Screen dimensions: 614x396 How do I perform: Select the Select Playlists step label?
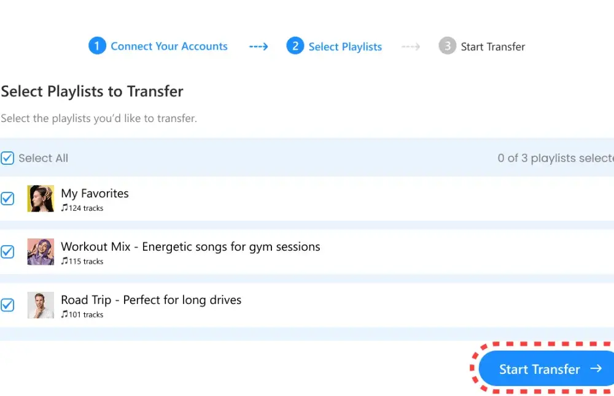(x=345, y=47)
